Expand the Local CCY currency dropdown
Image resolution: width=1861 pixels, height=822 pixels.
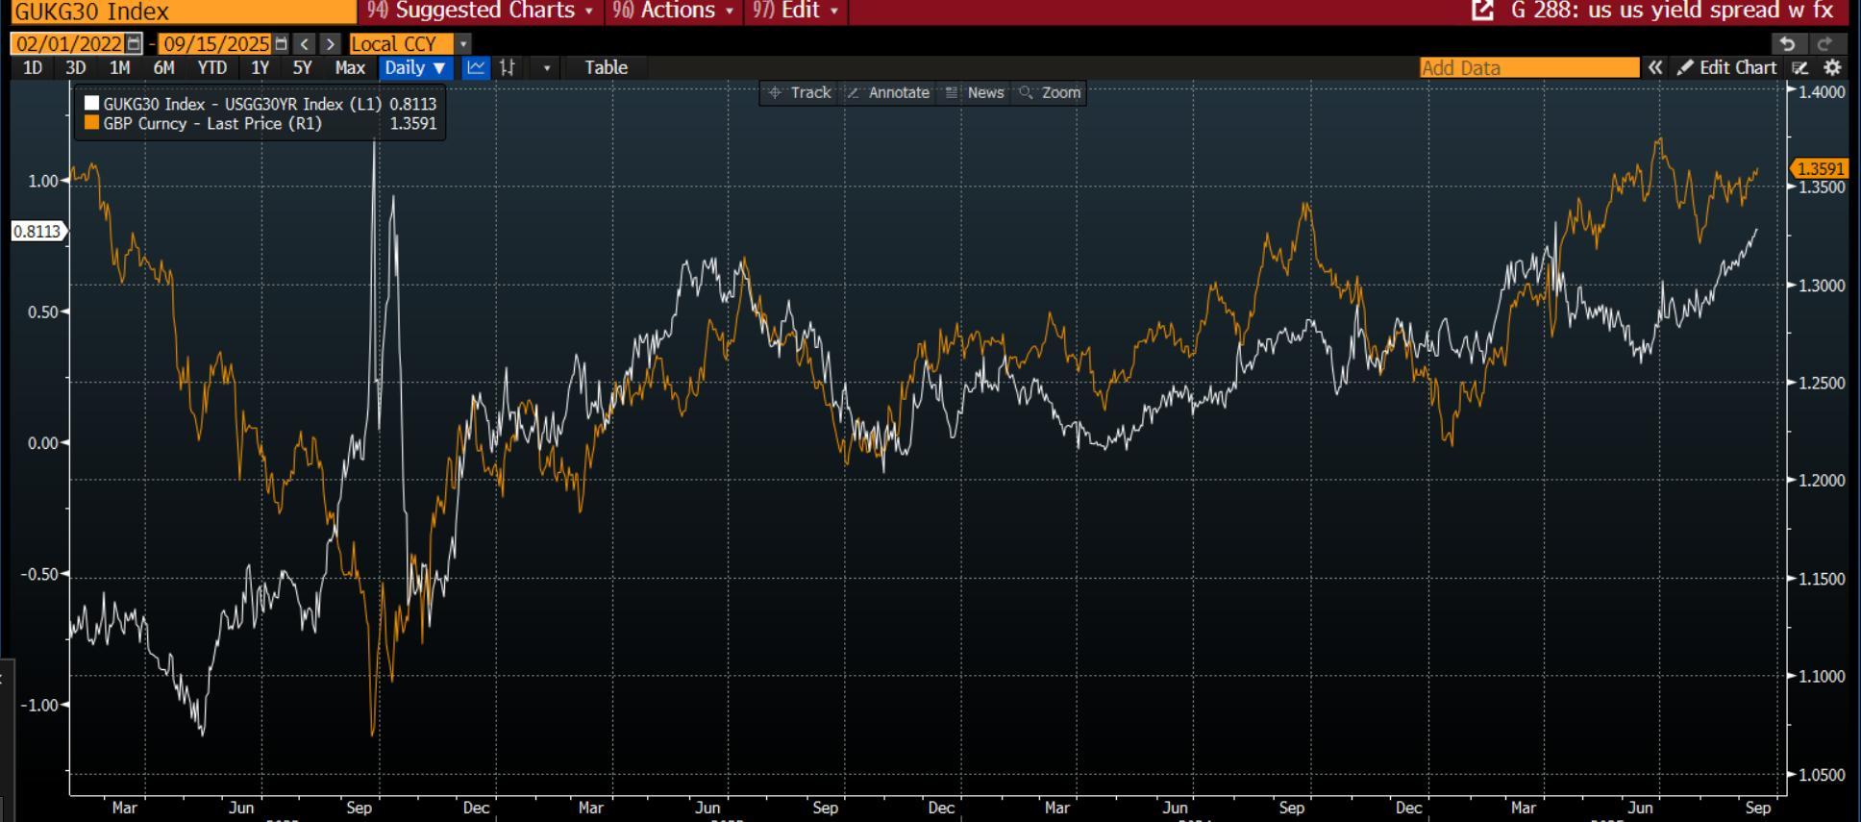463,44
